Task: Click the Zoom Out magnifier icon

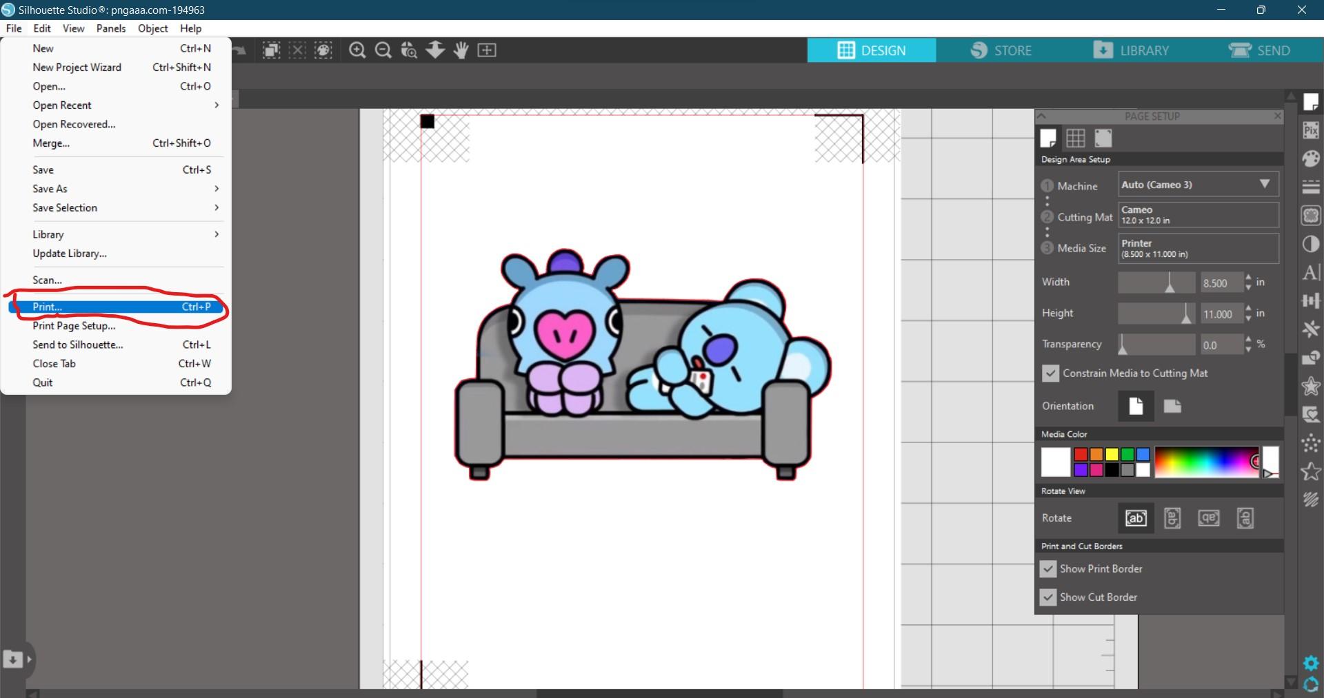Action: [383, 50]
